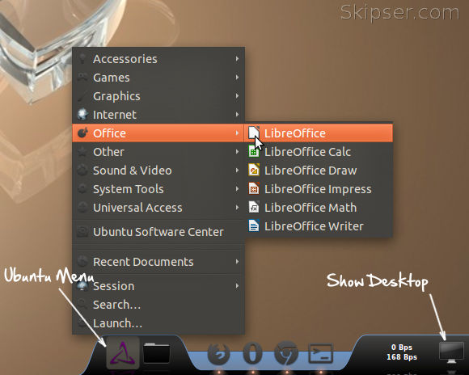This screenshot has height=375, width=469.
Task: Choose the Launch... menu entry
Action: pyautogui.click(x=158, y=323)
